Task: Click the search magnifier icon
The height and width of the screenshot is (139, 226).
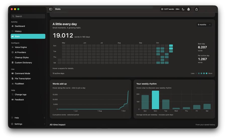Action: point(13,16)
